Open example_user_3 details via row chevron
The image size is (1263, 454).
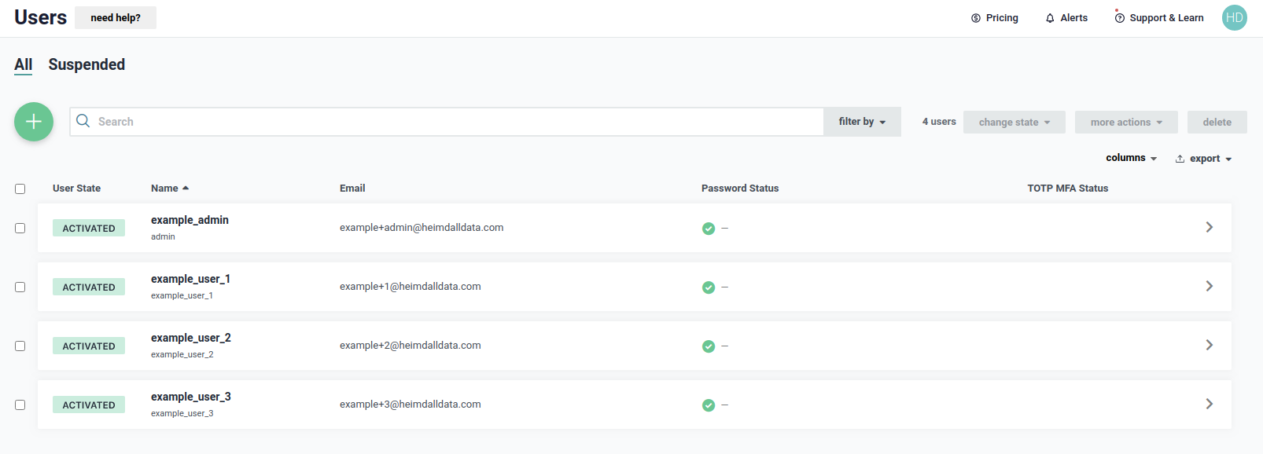point(1209,405)
